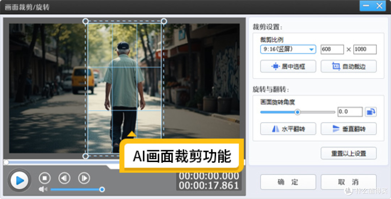Flip horizontally with 水平翻转
This screenshot has height=199, width=391.
point(288,129)
